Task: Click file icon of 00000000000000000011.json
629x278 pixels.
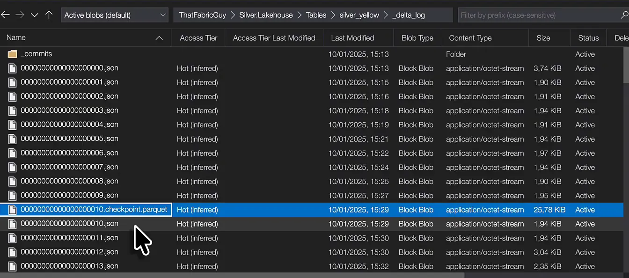Action: click(12, 238)
